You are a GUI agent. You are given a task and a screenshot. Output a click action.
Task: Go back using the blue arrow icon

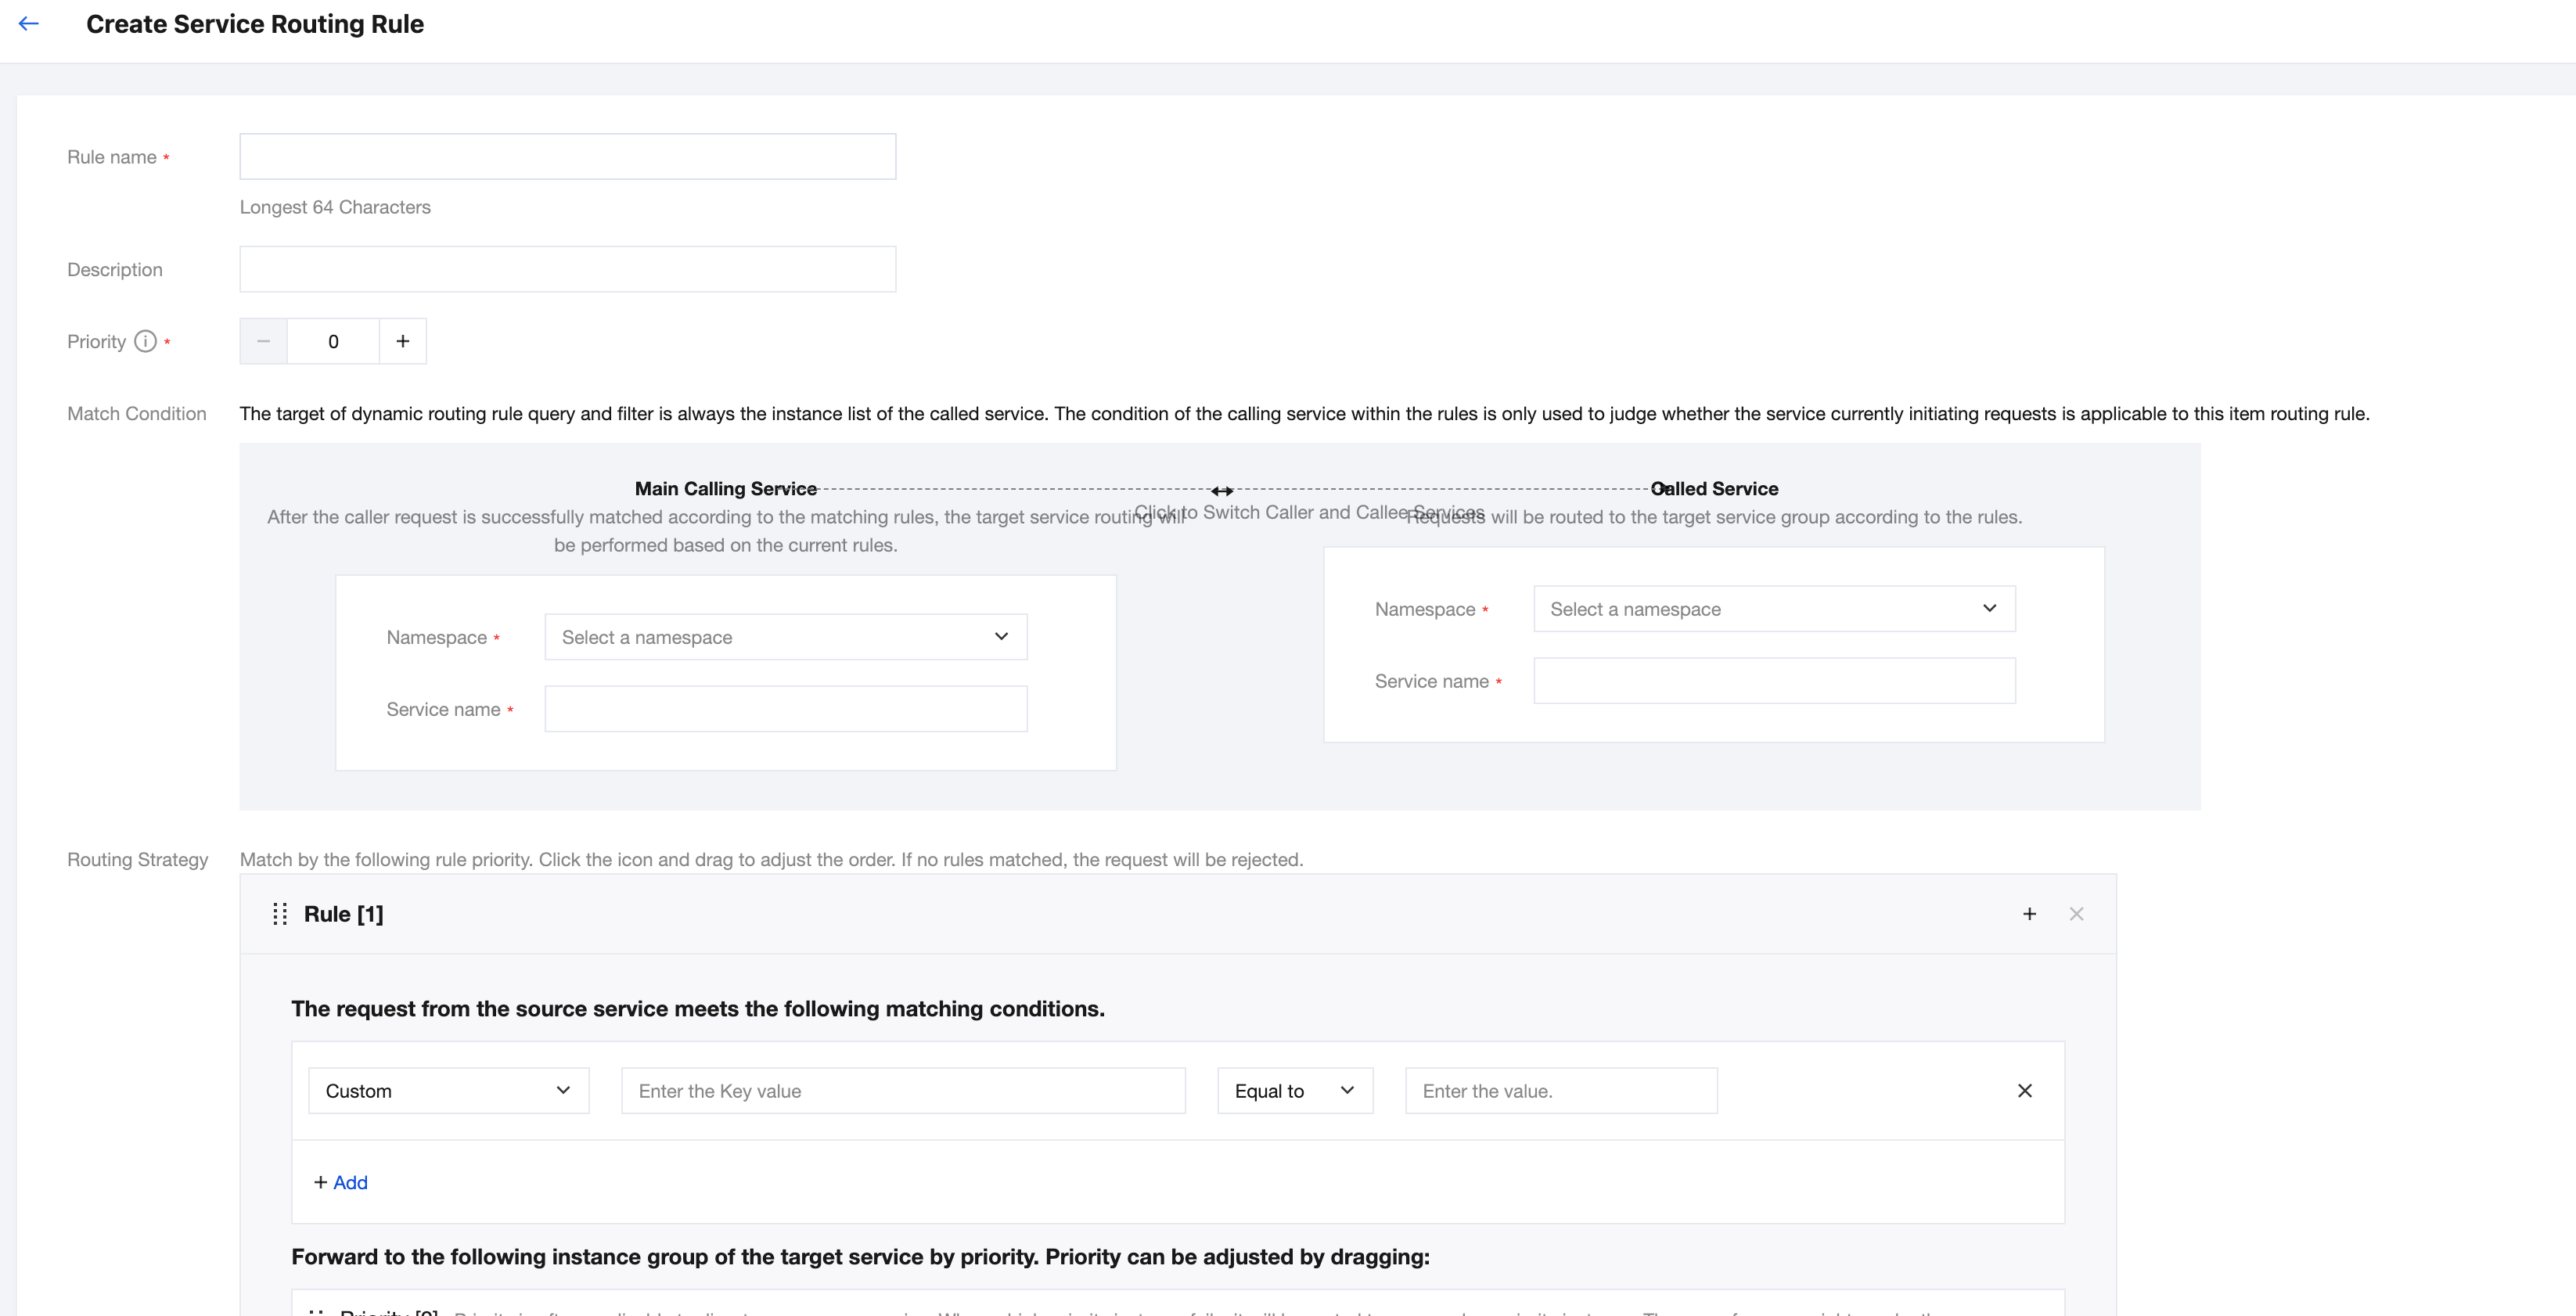pyautogui.click(x=29, y=23)
